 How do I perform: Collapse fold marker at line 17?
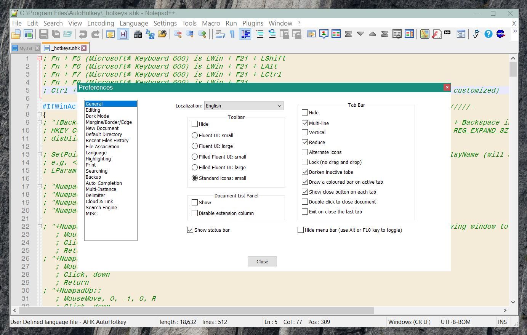point(40,186)
